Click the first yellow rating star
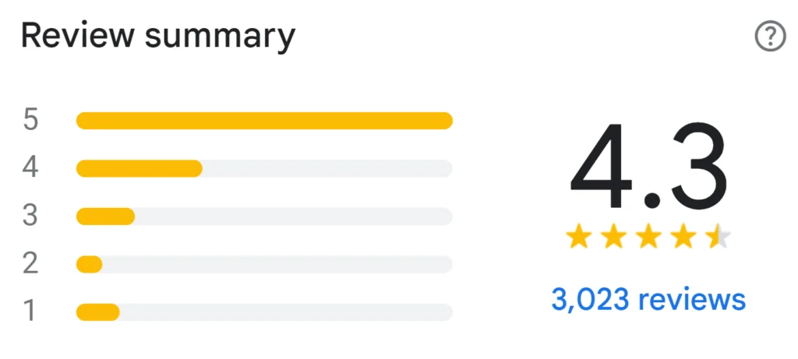 point(579,236)
